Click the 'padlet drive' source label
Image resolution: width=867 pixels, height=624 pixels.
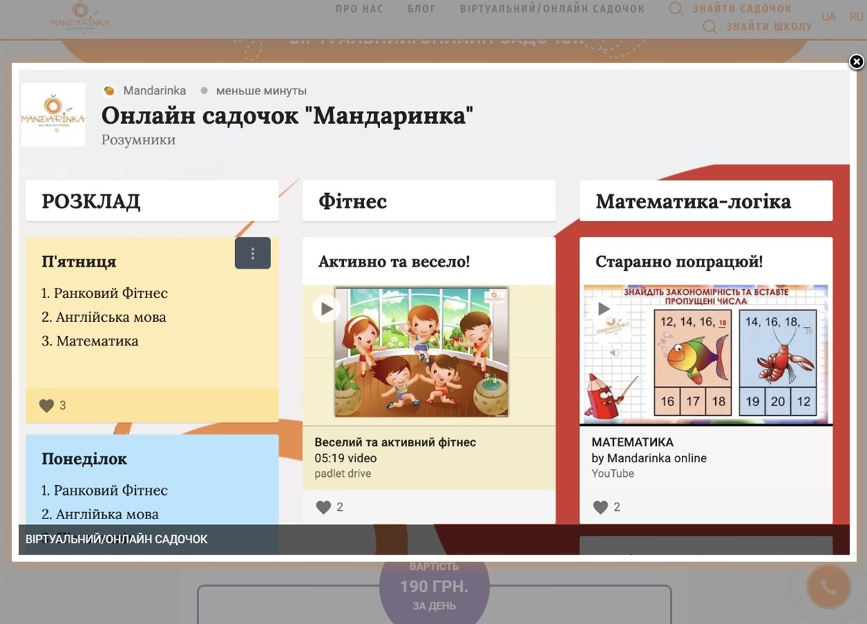[x=343, y=473]
